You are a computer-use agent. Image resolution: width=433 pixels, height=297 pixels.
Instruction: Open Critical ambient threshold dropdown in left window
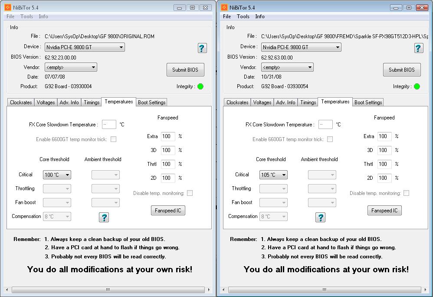[105, 175]
